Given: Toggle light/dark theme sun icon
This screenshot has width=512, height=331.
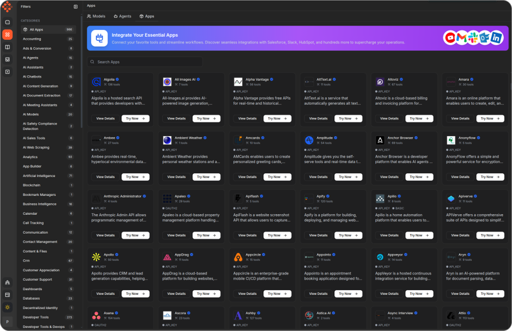Looking at the screenshot, I should [x=7, y=307].
